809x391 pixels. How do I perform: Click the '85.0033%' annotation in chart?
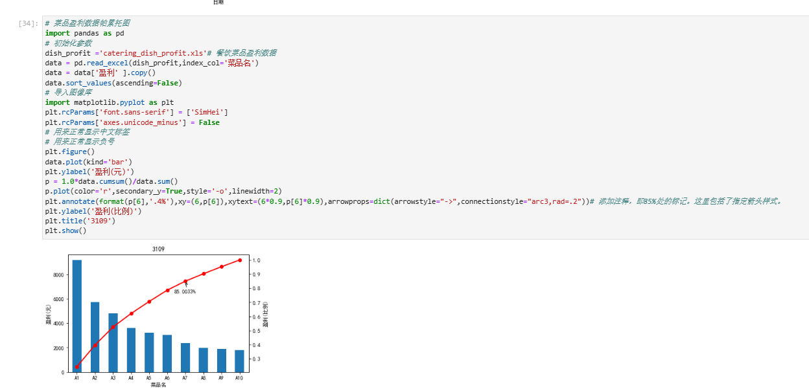coord(185,292)
